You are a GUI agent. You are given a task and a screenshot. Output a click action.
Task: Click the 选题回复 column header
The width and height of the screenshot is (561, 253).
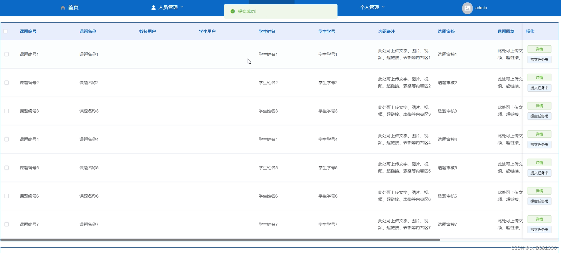point(506,31)
